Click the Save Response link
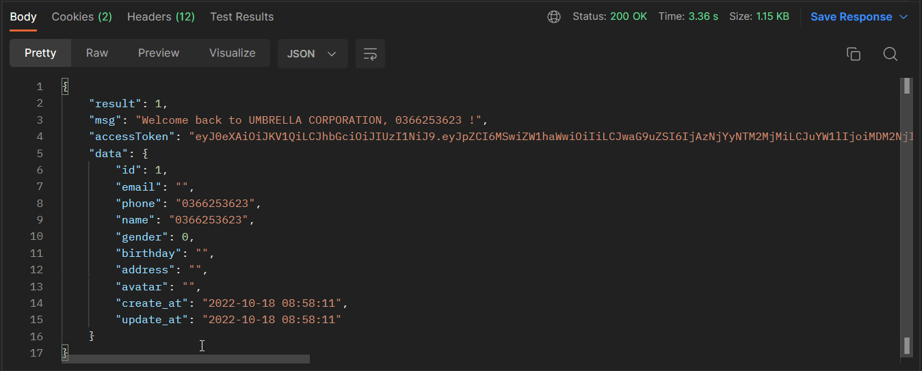The height and width of the screenshot is (371, 922). tap(852, 17)
